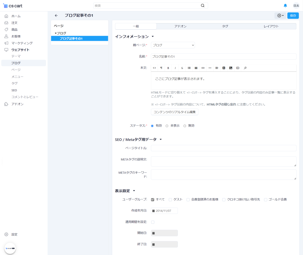
Task: Collapse the 表示設定 section
Action: click(x=134, y=191)
